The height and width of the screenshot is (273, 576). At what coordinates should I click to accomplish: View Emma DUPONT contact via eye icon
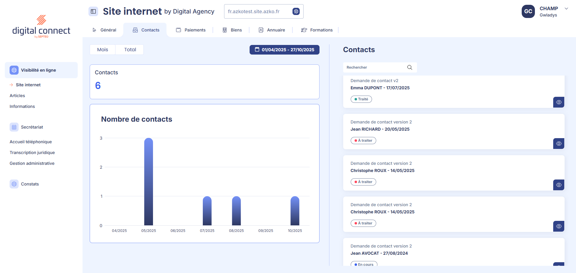[559, 102]
